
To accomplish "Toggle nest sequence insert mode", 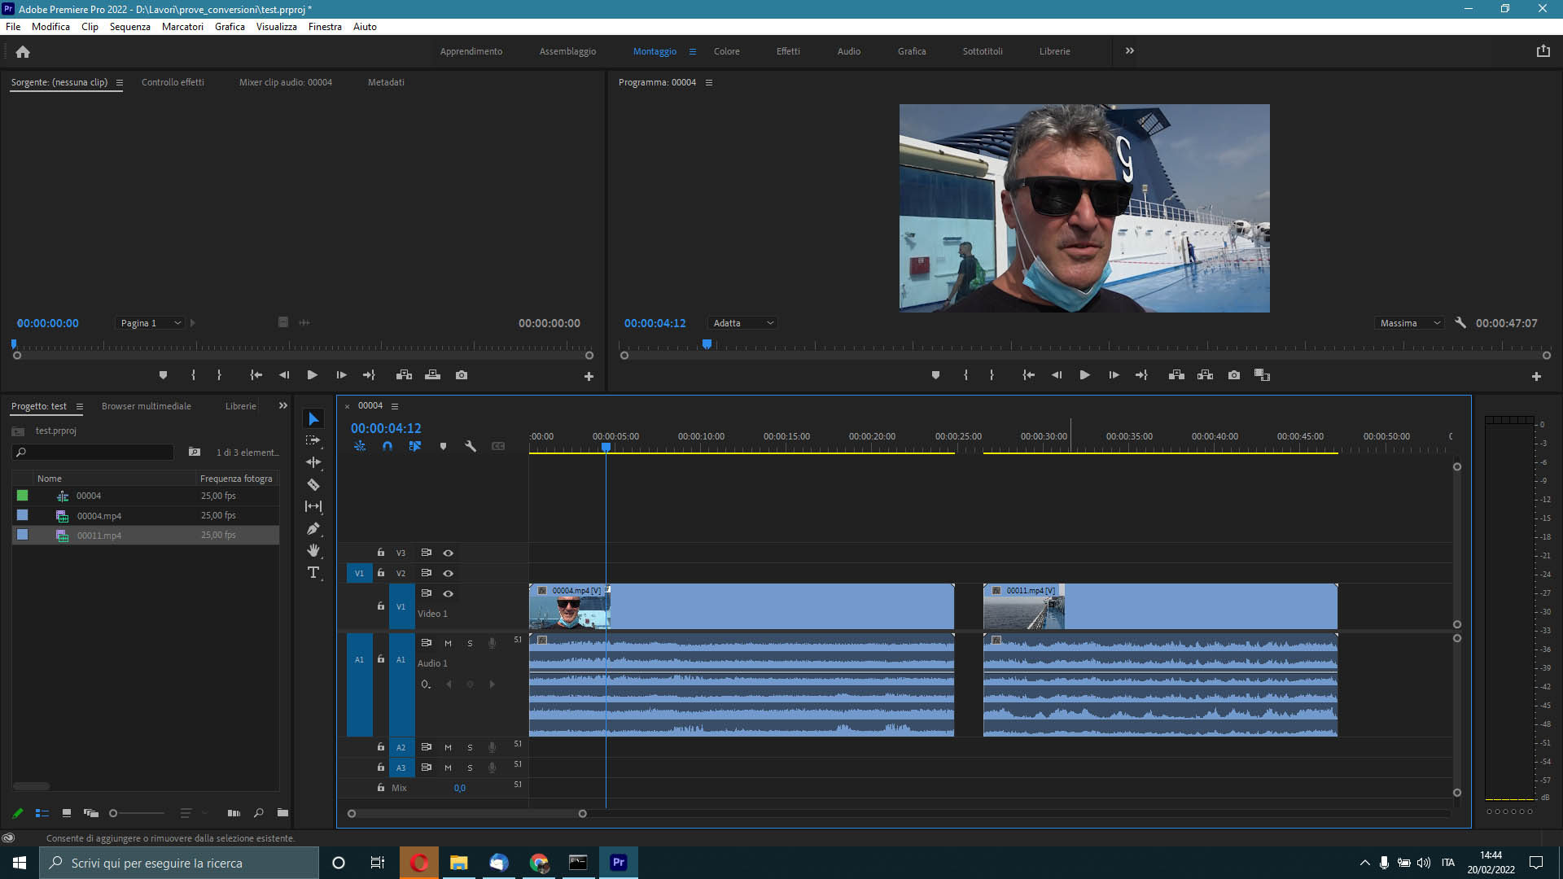I will (x=360, y=446).
